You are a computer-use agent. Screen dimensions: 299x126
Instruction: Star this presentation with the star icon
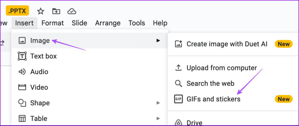[41, 11]
